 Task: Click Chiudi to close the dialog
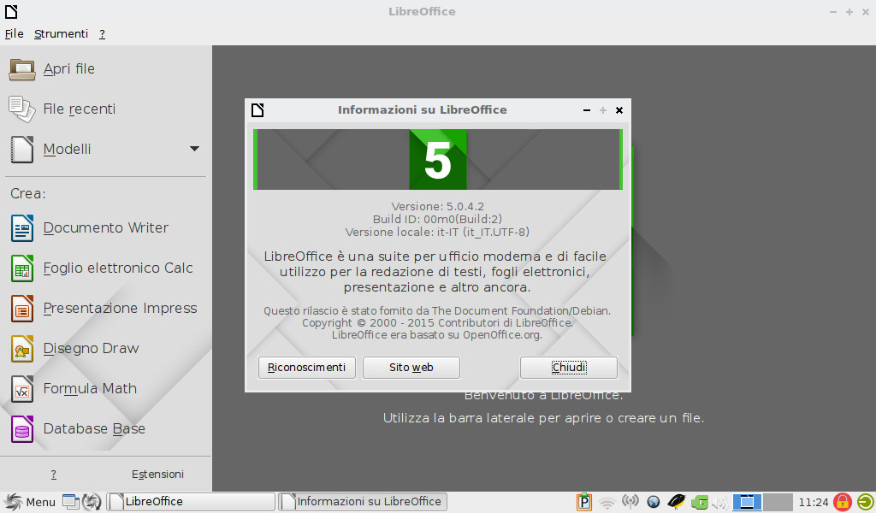tap(569, 368)
